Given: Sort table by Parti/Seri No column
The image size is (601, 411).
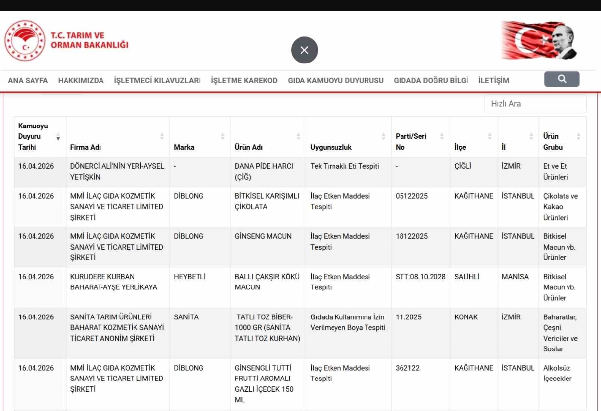Looking at the screenshot, I should click(442, 137).
